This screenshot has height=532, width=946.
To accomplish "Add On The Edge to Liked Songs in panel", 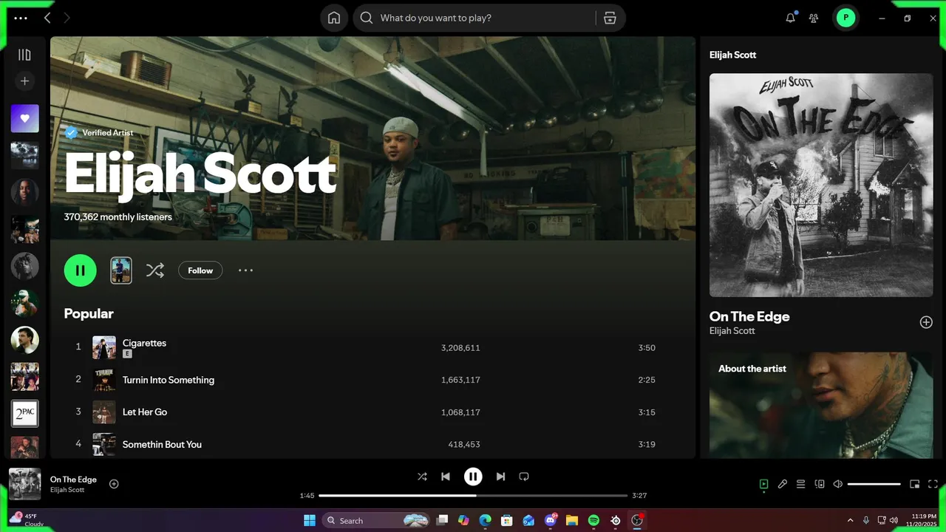I will [x=926, y=322].
